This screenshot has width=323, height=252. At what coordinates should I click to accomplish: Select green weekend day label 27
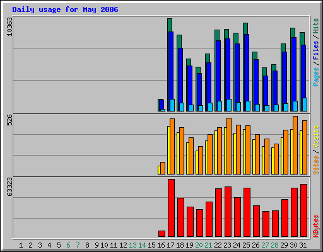[265, 245]
